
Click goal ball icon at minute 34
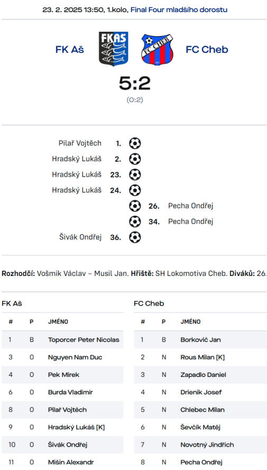(135, 222)
